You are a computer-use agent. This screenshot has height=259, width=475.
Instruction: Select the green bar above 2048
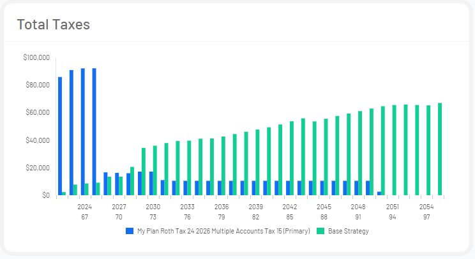pos(360,153)
